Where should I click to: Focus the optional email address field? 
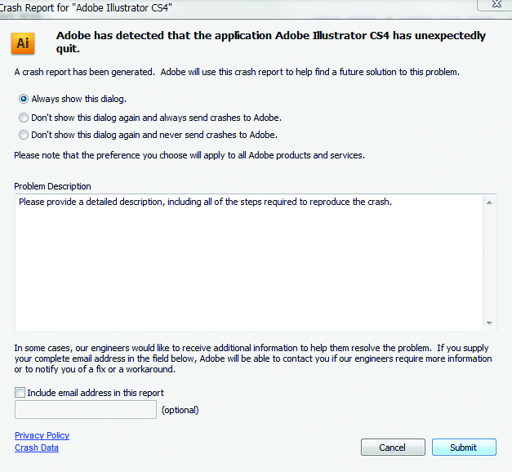click(x=86, y=410)
